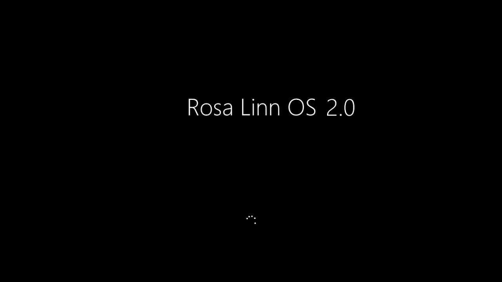Click the lowest right spinner dot
The image size is (502, 282).
[255, 223]
